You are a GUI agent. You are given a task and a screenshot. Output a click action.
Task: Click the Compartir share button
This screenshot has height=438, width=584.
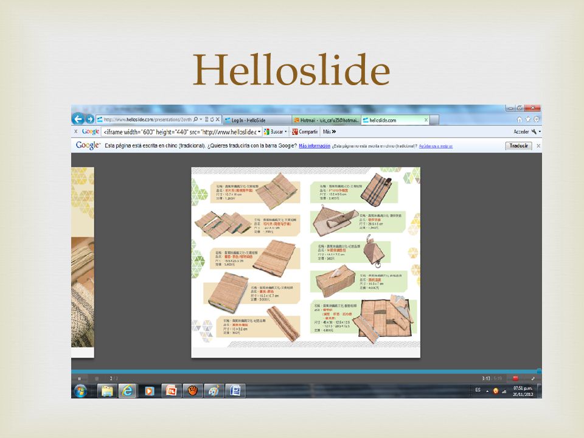[x=305, y=132]
